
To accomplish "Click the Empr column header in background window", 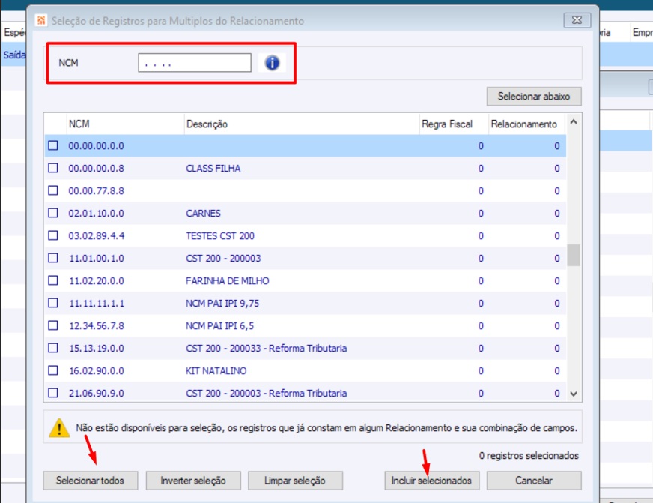I will (x=642, y=32).
